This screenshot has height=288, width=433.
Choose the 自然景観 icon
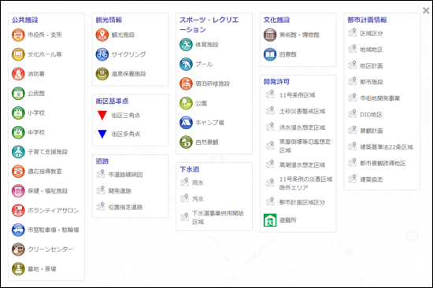(x=186, y=142)
